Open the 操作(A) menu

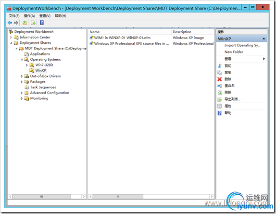coord(29,16)
